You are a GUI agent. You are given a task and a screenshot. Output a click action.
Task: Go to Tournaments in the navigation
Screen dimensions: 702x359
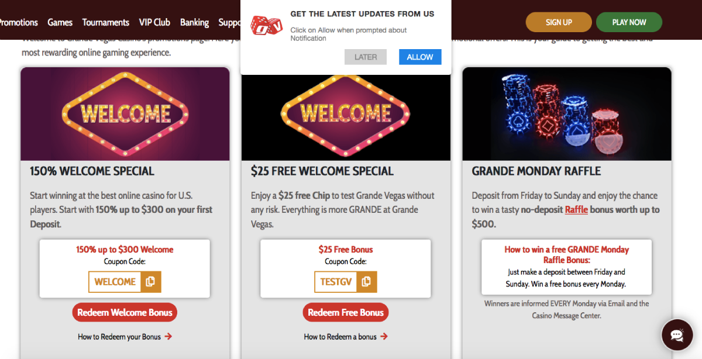[x=106, y=22]
